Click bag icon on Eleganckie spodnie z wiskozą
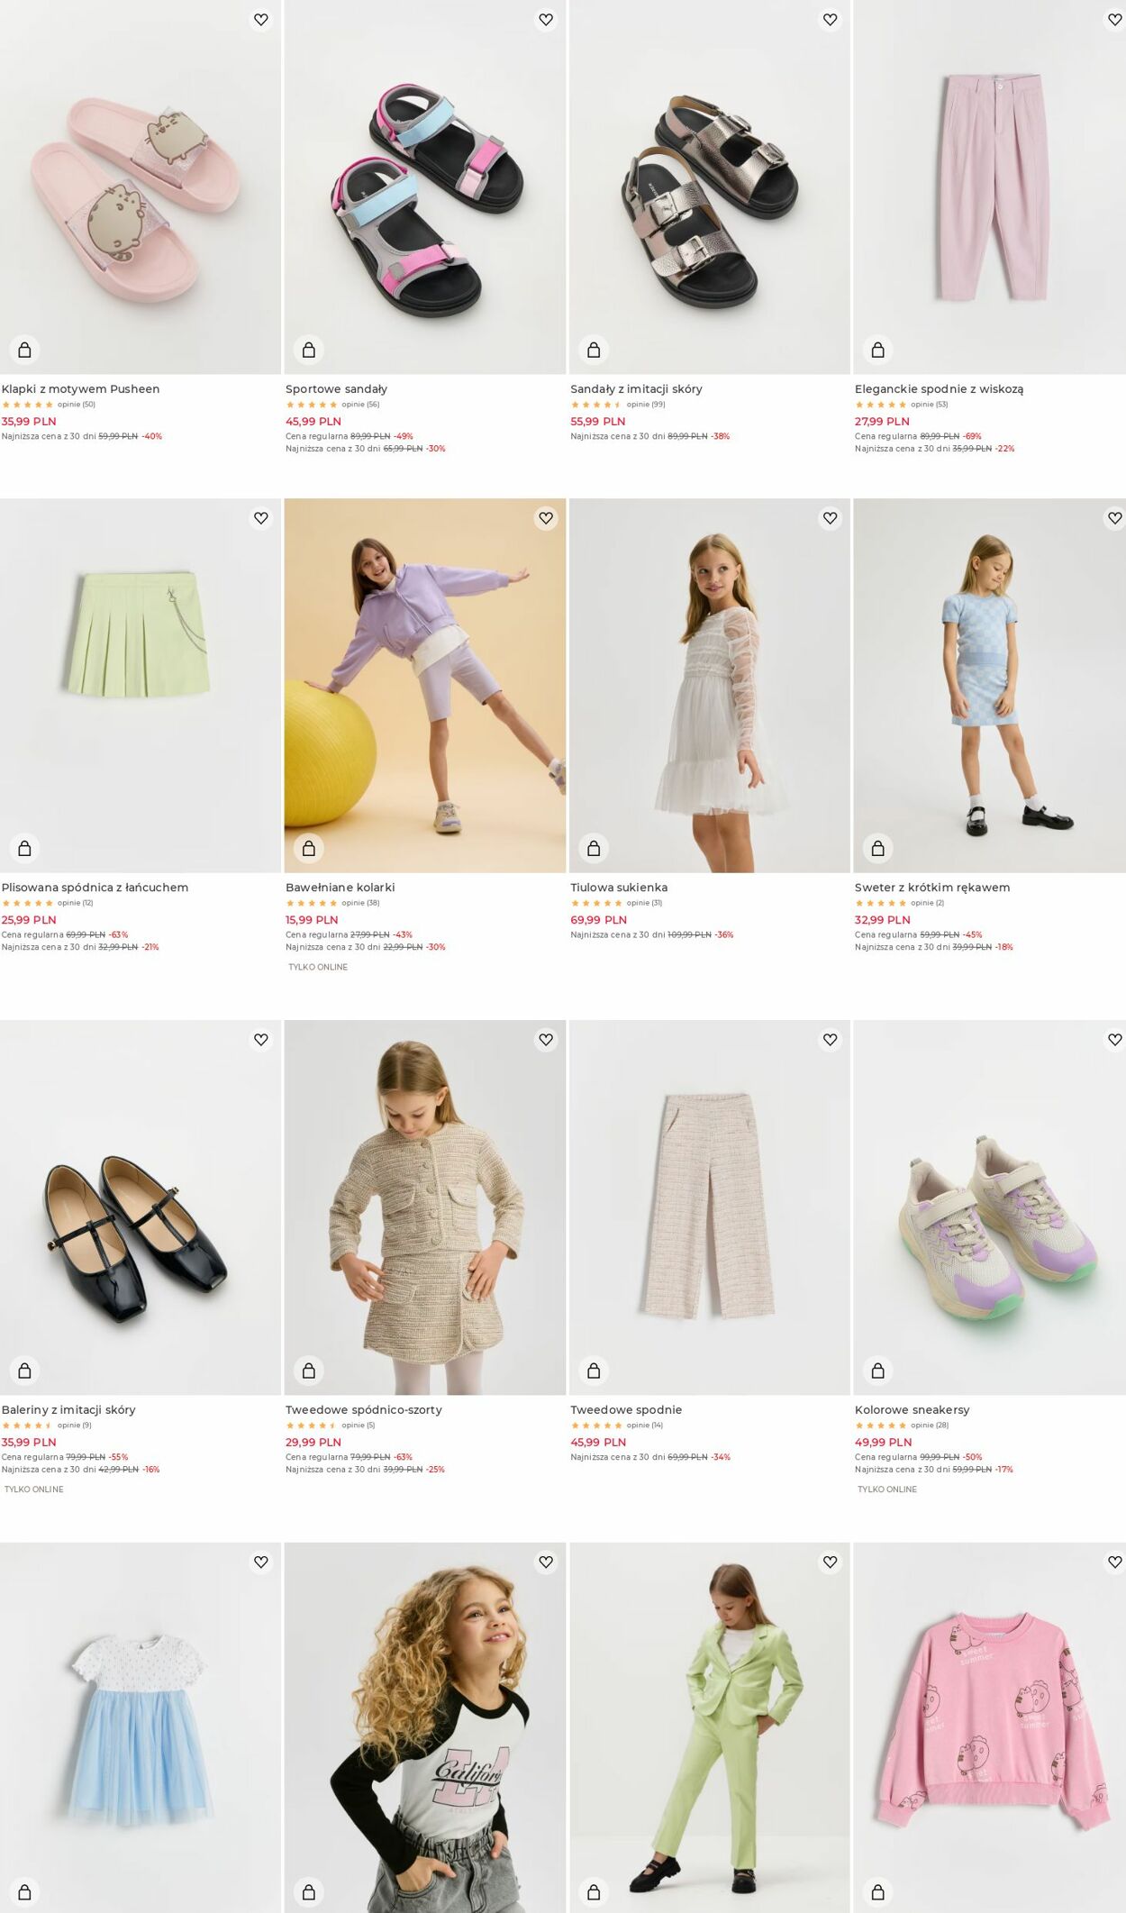Screen dimensions: 1126x1913 [x=878, y=350]
